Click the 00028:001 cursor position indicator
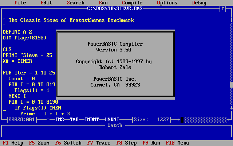Image resolution: width=233 pixels, height=146 pixels. [22, 119]
